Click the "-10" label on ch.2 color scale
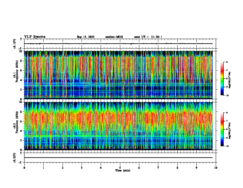The height and width of the screenshot is (188, 243). point(227,146)
